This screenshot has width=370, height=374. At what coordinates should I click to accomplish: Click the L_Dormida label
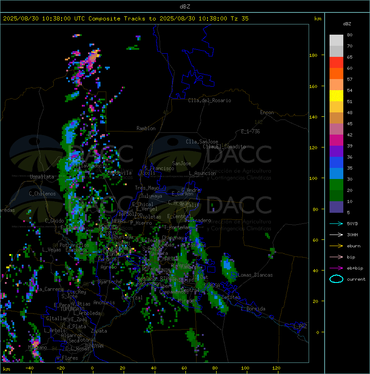253,309
